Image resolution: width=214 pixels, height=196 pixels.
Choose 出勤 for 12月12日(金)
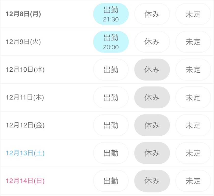111,125
